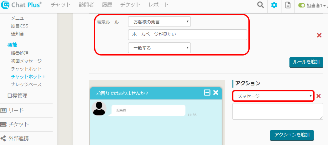Open ナレッジベース in the sidebar
Image resolution: width=328 pixels, height=145 pixels.
[26, 85]
